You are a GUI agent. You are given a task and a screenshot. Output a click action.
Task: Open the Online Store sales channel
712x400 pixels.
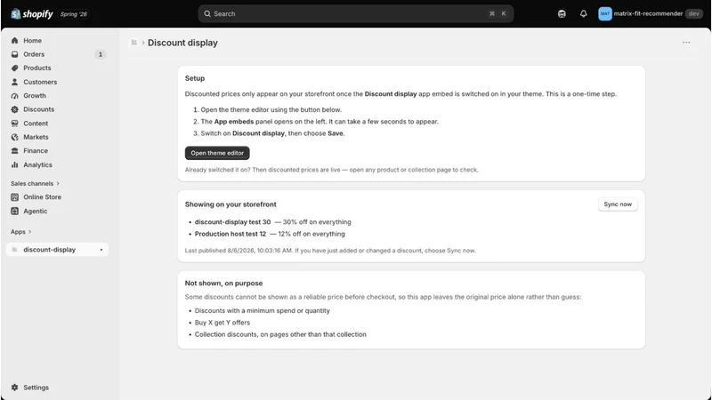point(42,196)
